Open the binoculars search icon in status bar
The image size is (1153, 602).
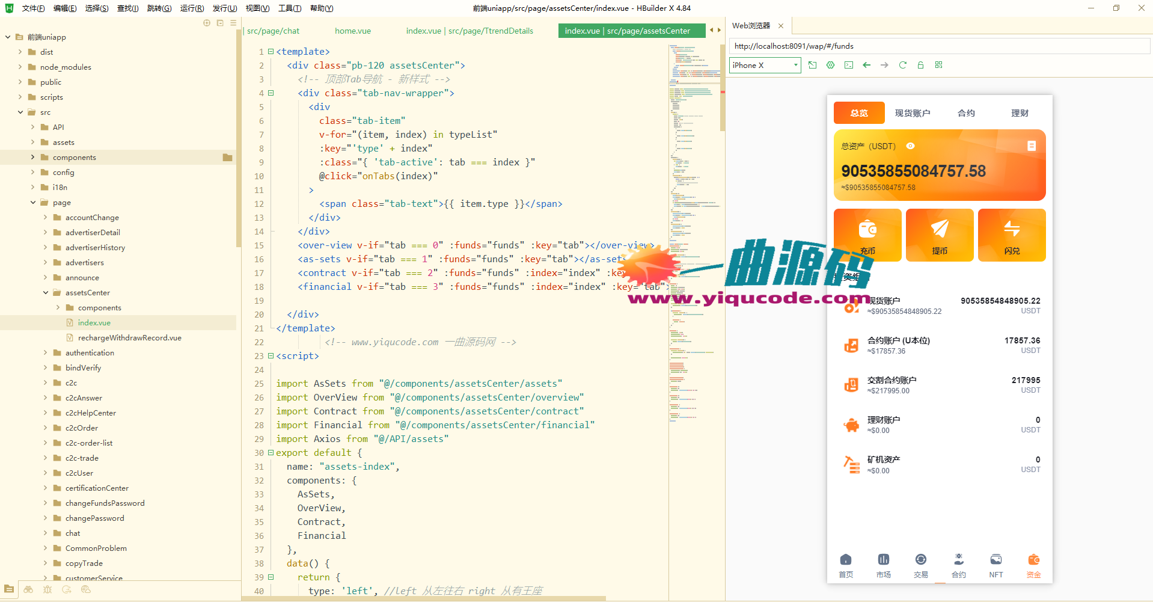[28, 590]
